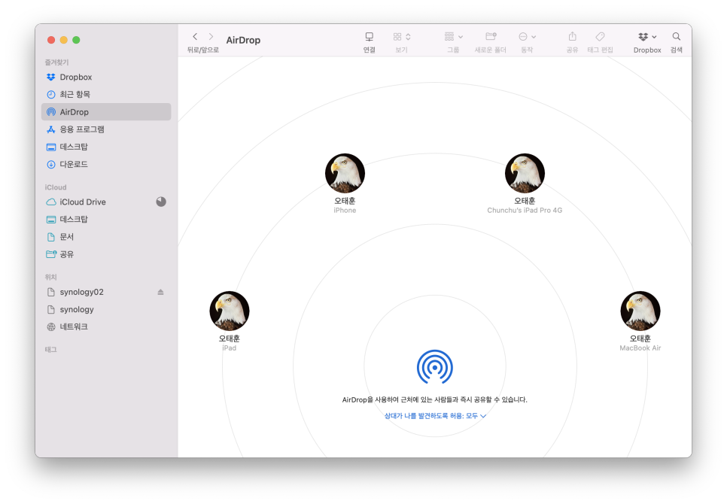Click the AirDrop description text line
Viewport: 727px width, 504px height.
pyautogui.click(x=435, y=399)
